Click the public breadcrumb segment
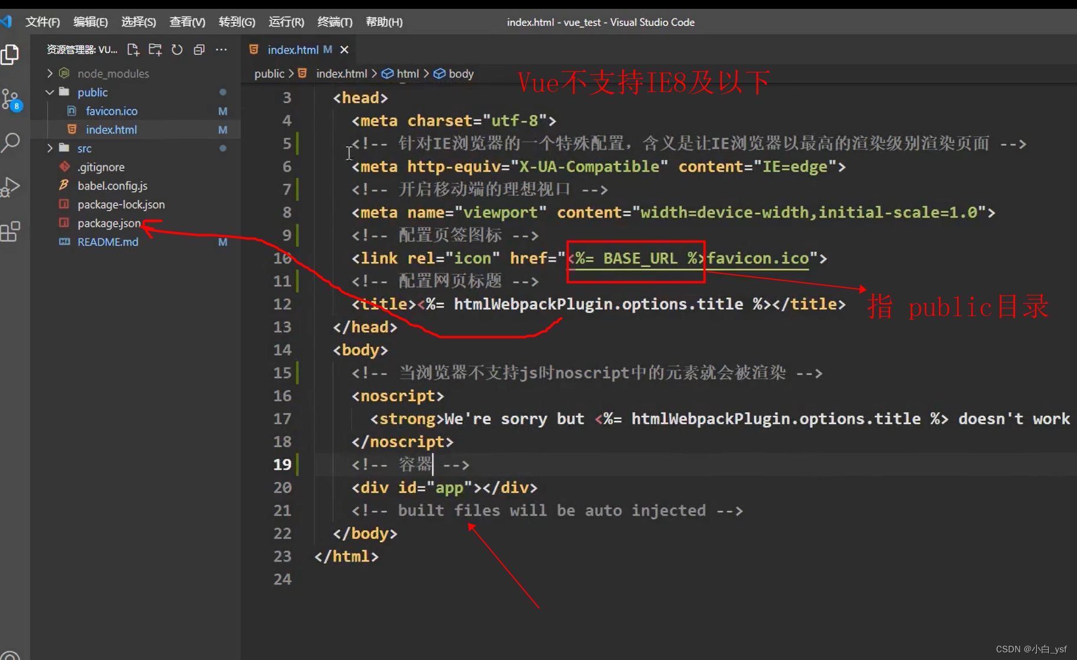This screenshot has width=1077, height=660. click(x=269, y=74)
